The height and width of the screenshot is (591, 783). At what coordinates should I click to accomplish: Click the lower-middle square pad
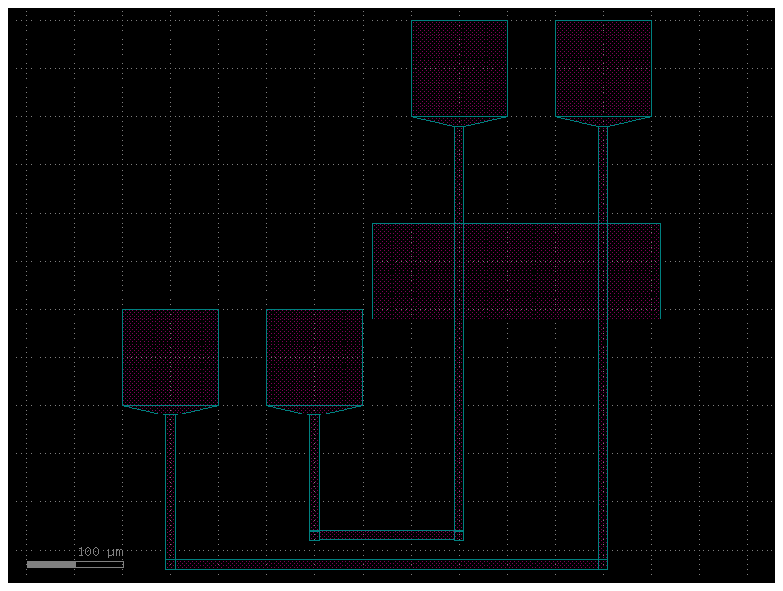(314, 357)
